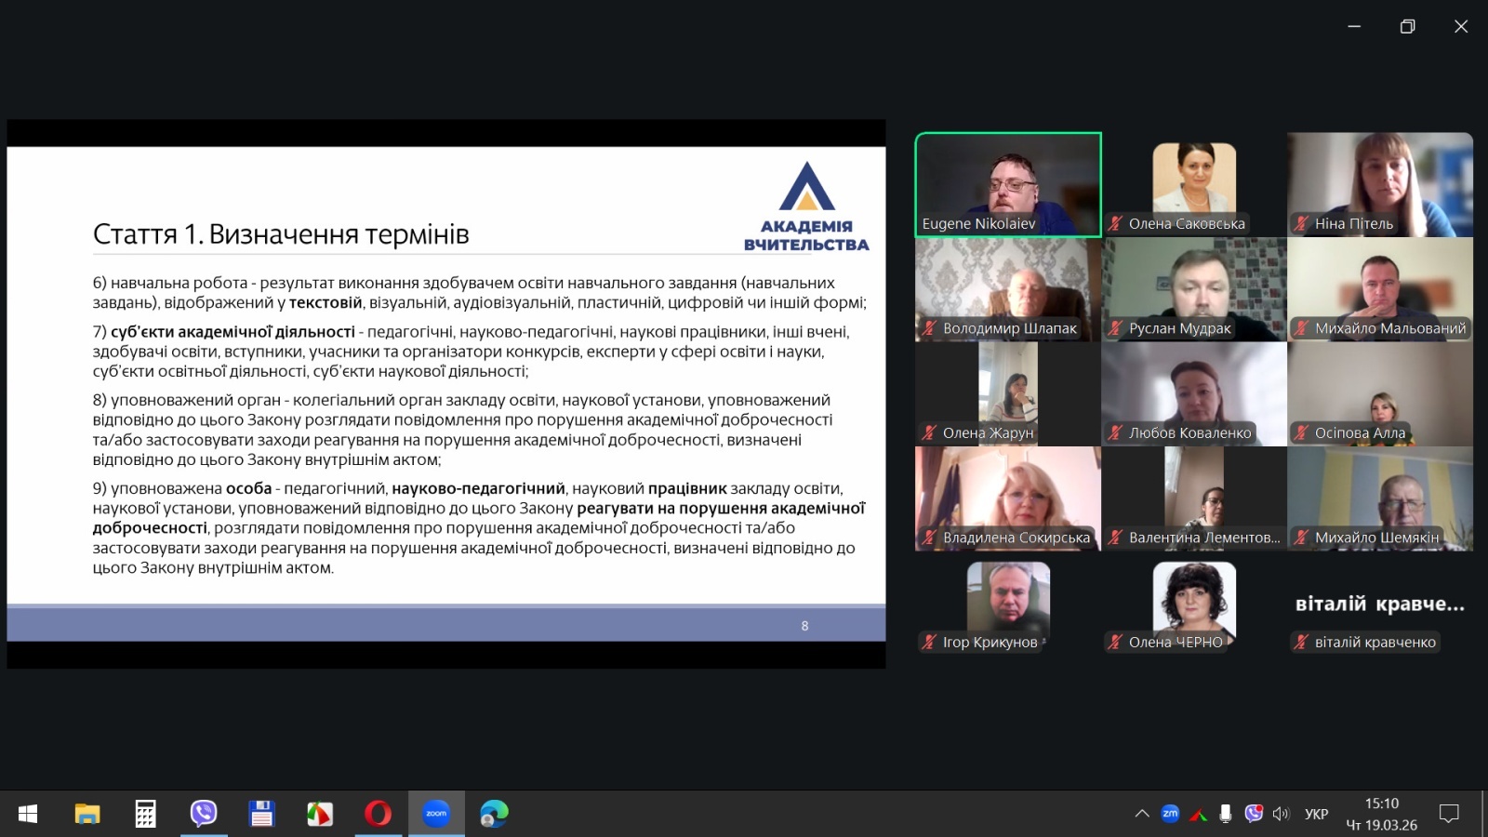Click the microphone icon in system tray
Viewport: 1488px width, 837px height.
point(1226,814)
